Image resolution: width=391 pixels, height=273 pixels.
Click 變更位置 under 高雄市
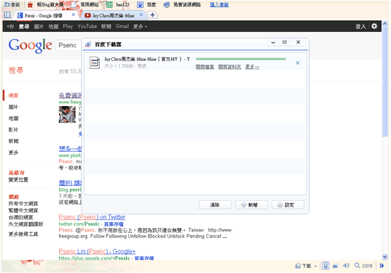coord(18,180)
